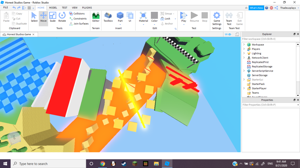Launch Team Test
300x168 pixels.
coord(229,17)
